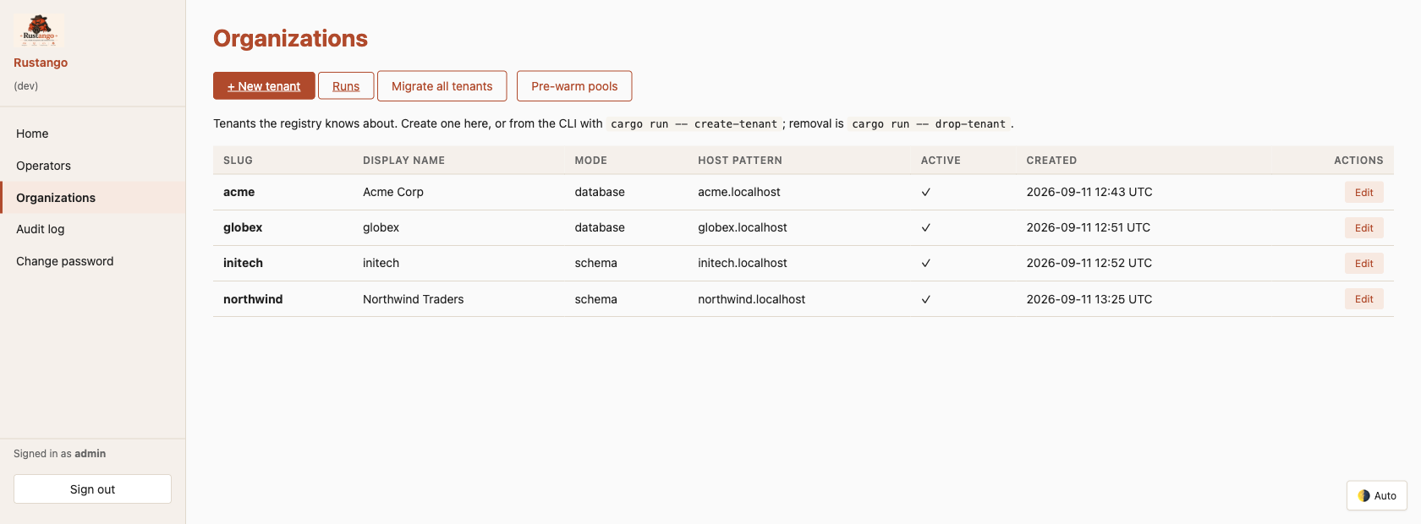
Task: Click '2026-09-11 12:51 UTC' created date
Action: point(1089,227)
